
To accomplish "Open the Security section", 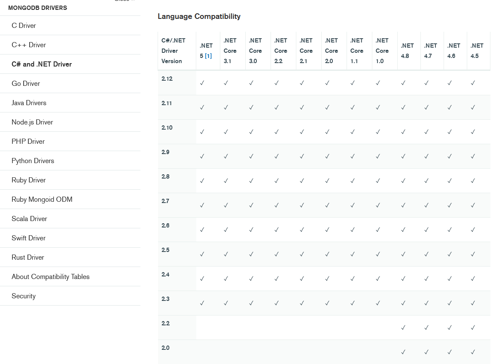I will click(x=24, y=296).
